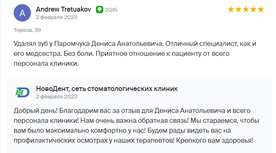Click the green 2GIS logo icon
The image size is (276, 153).
coord(100,10)
